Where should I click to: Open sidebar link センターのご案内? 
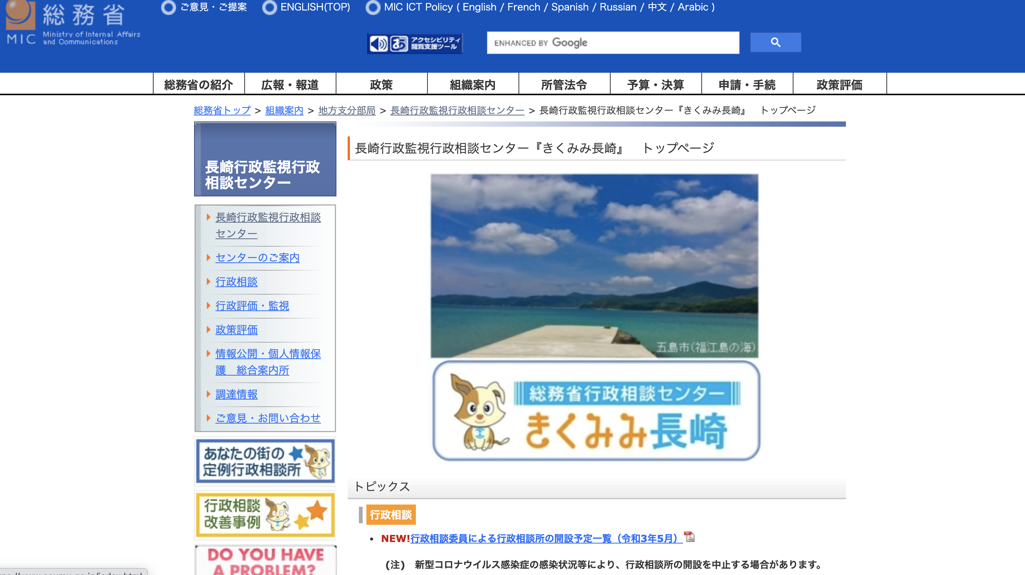[x=257, y=258]
